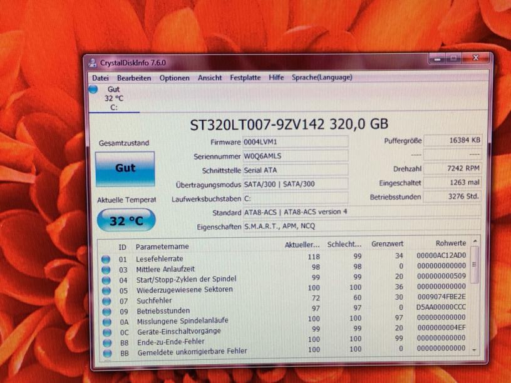511x383 pixels.
Task: Select the Start/Stopp-Zyklen der Spindel row
Action: click(284, 278)
